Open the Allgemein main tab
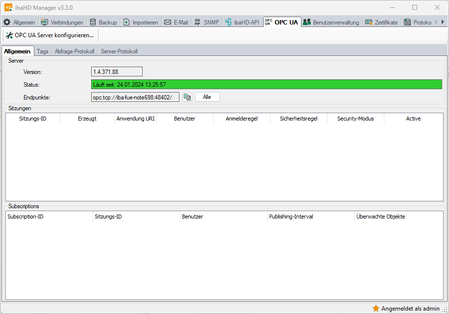This screenshot has width=449, height=314. tap(20, 23)
